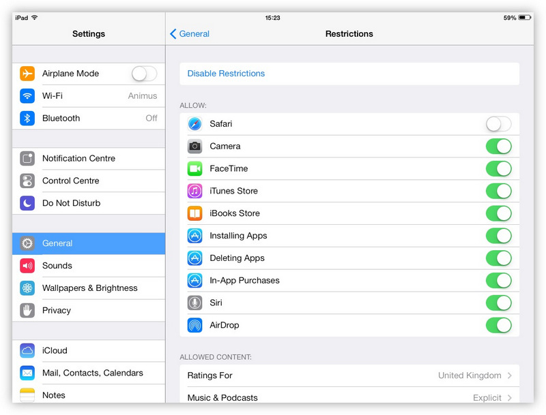
Task: Tap the Ratings For label
Action: pyautogui.click(x=210, y=375)
